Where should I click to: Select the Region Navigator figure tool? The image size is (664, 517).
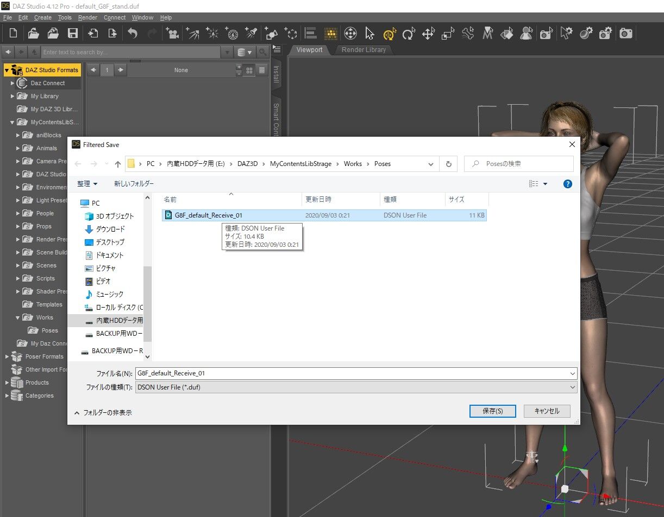(526, 34)
